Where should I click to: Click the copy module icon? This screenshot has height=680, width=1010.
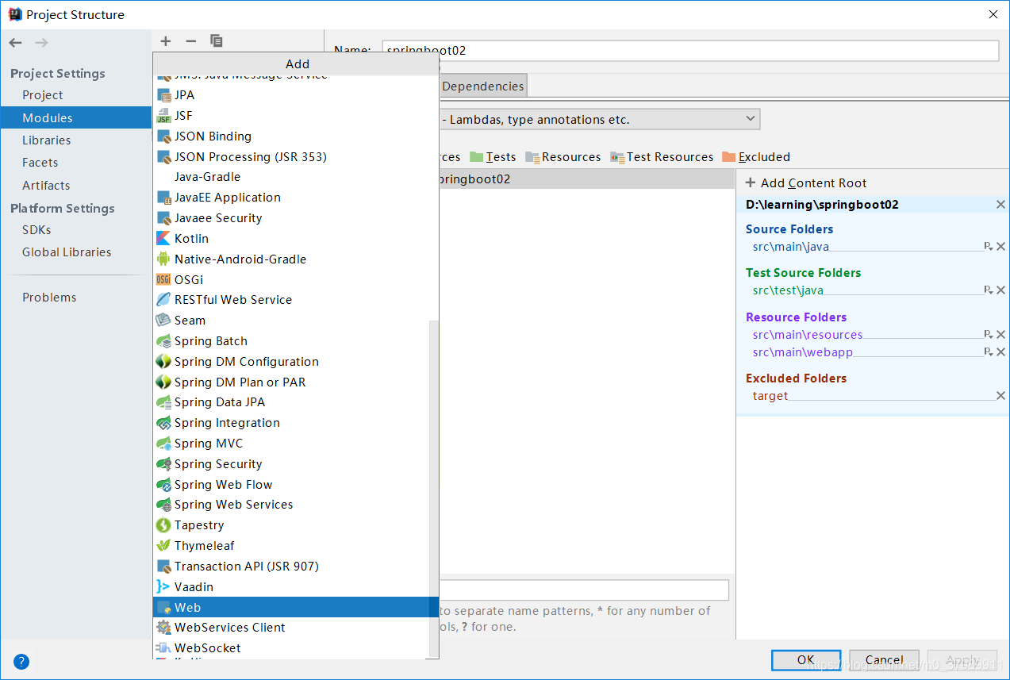click(217, 41)
